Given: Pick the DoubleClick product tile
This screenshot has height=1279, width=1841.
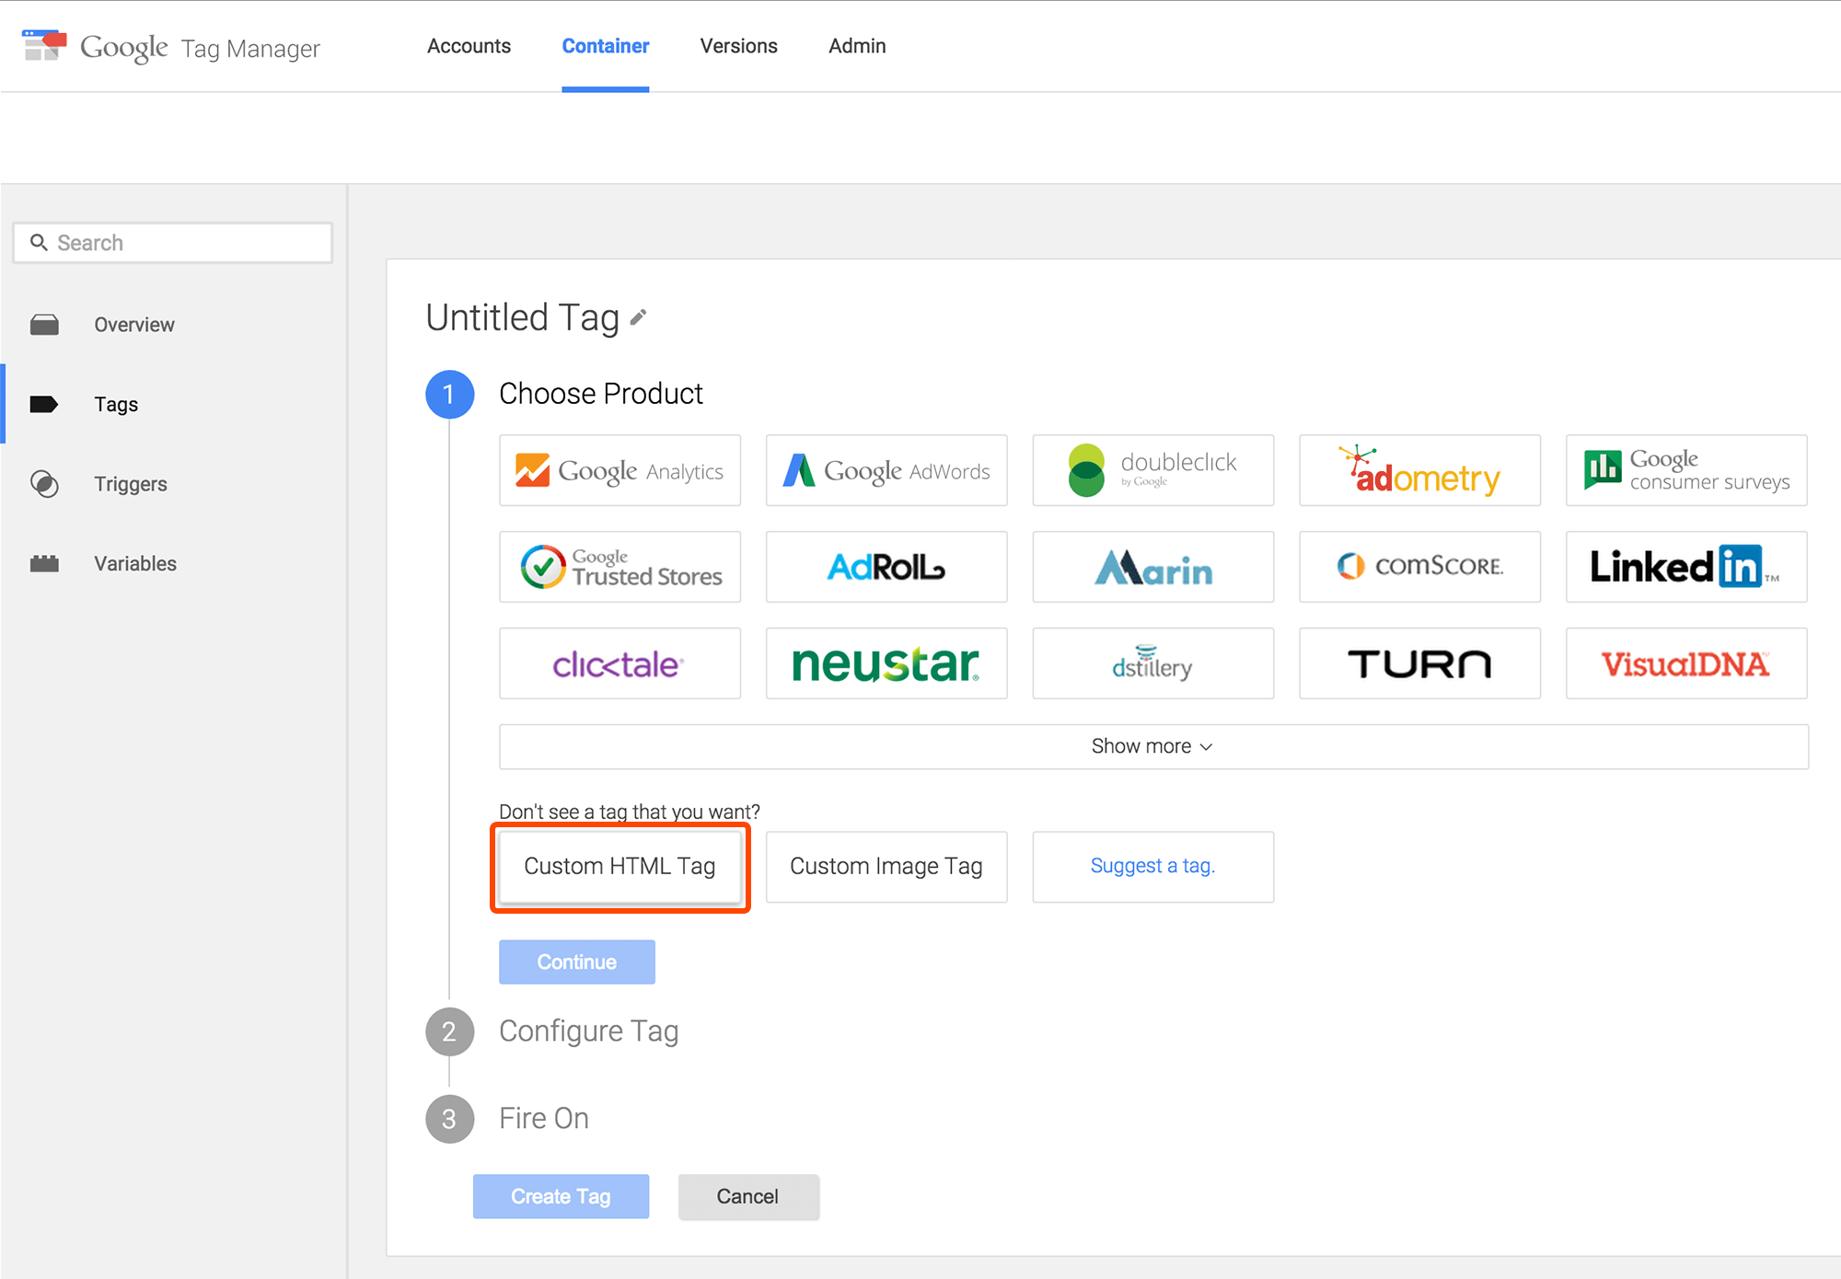Looking at the screenshot, I should [1152, 470].
